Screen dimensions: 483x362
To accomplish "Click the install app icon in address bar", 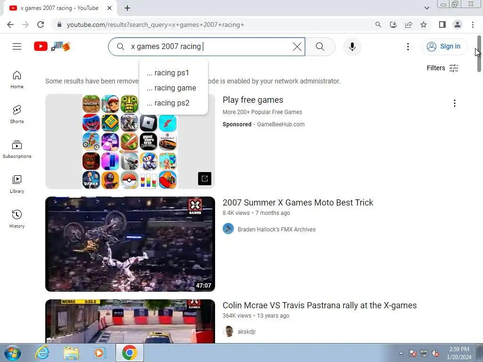I will [393, 25].
